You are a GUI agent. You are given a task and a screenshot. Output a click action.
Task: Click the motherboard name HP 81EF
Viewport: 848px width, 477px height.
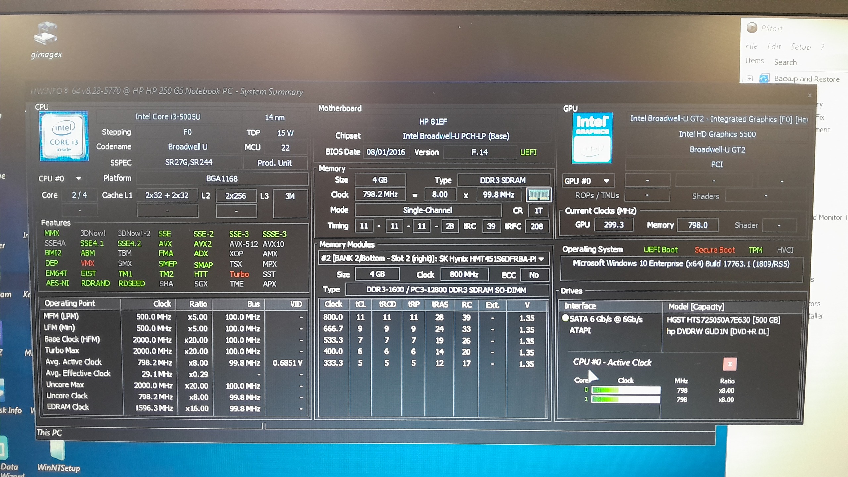pos(433,122)
